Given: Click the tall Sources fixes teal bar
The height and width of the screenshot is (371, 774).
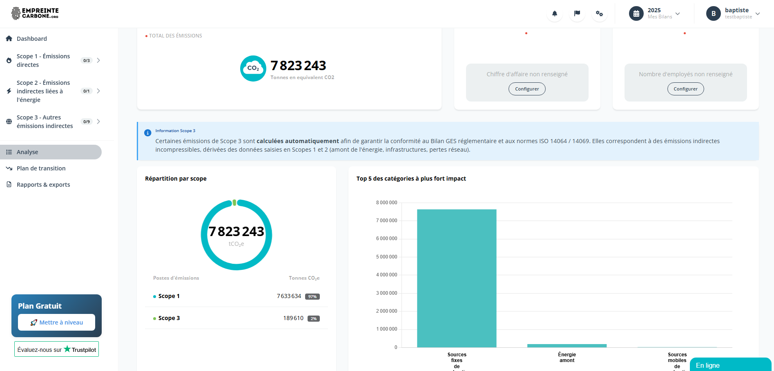Looking at the screenshot, I should point(457,278).
